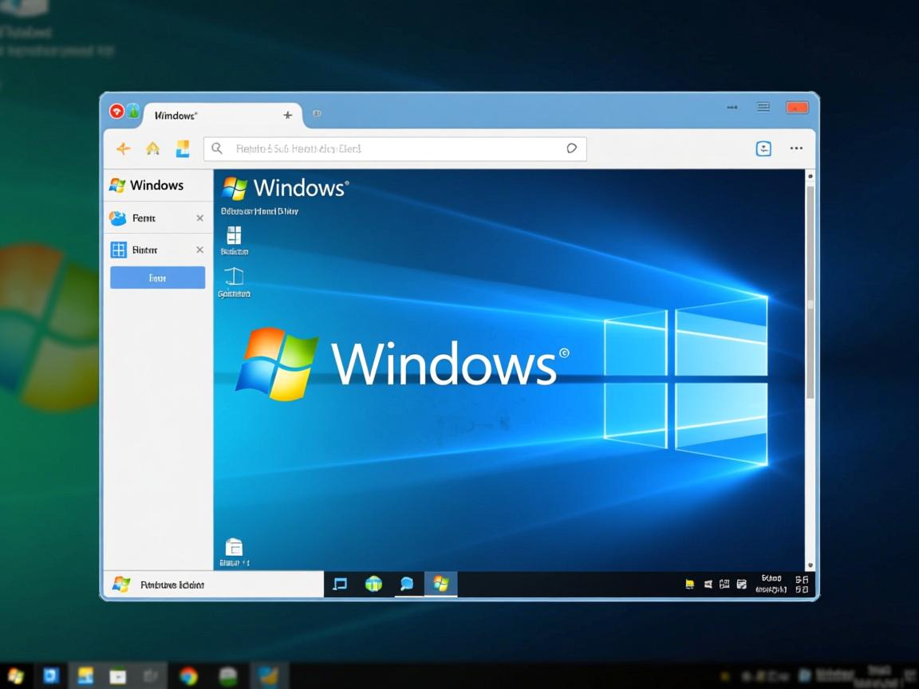Screen dimensions: 919x689
Task: Click the orange back arrow in toolbar
Action: point(123,149)
